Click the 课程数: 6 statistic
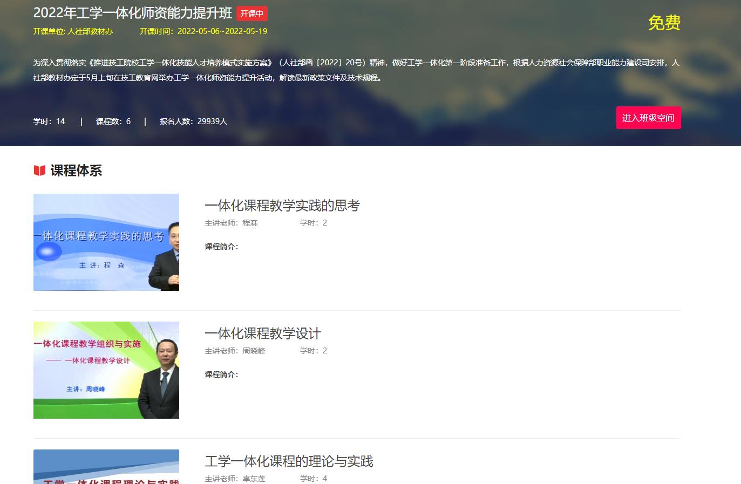Screen dimensions: 741x484 pyautogui.click(x=113, y=121)
